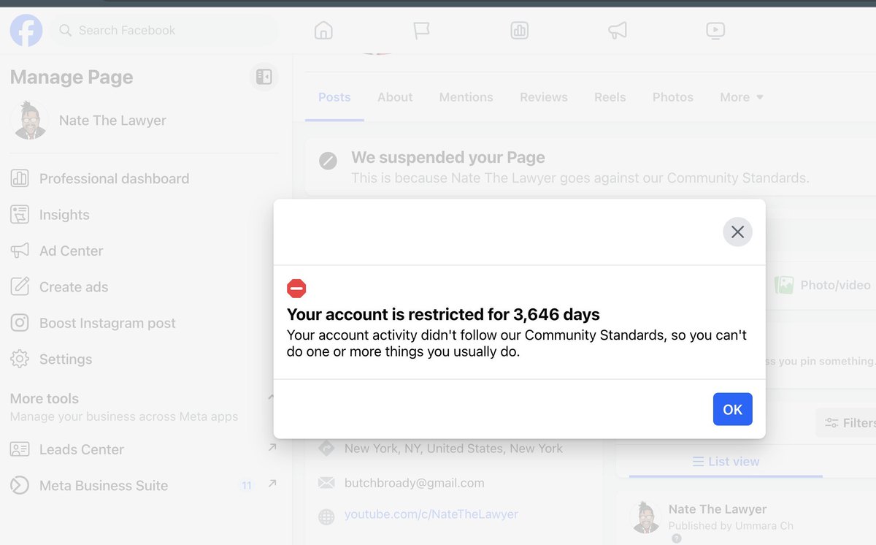Open youtube.com/c/NateTheLawyer link

(x=431, y=514)
